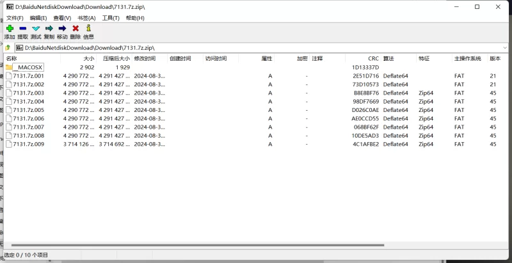Open the Info (信息) toolbar icon

click(88, 28)
